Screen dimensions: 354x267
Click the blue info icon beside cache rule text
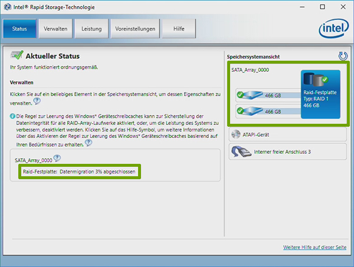tap(12, 116)
